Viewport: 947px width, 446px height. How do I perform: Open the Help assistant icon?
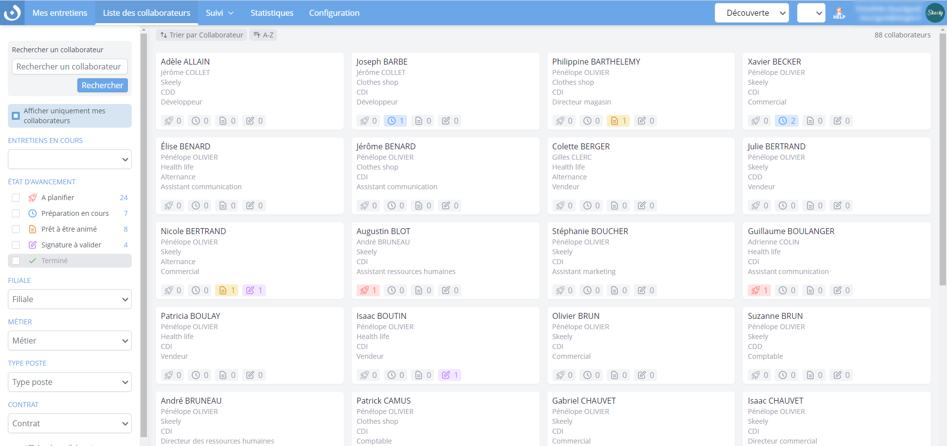pos(838,13)
